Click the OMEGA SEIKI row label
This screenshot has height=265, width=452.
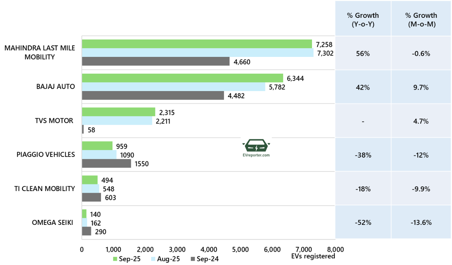52,223
